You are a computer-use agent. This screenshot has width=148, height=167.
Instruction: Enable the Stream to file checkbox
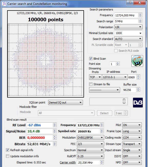[x=91, y=84]
